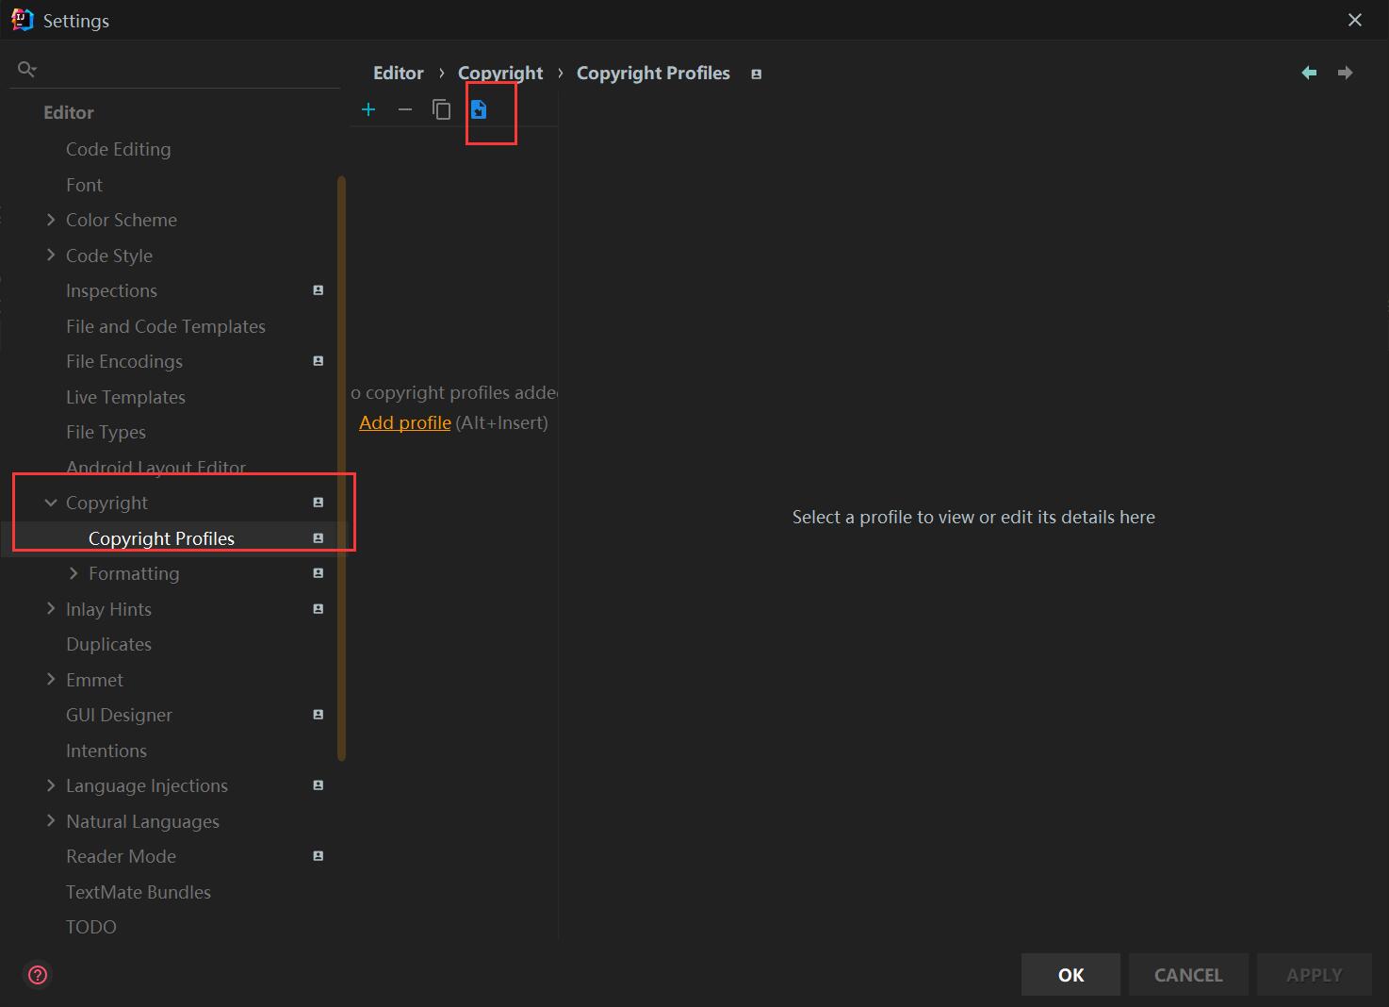Click Copyright Profiles breadcrumb title

point(653,73)
